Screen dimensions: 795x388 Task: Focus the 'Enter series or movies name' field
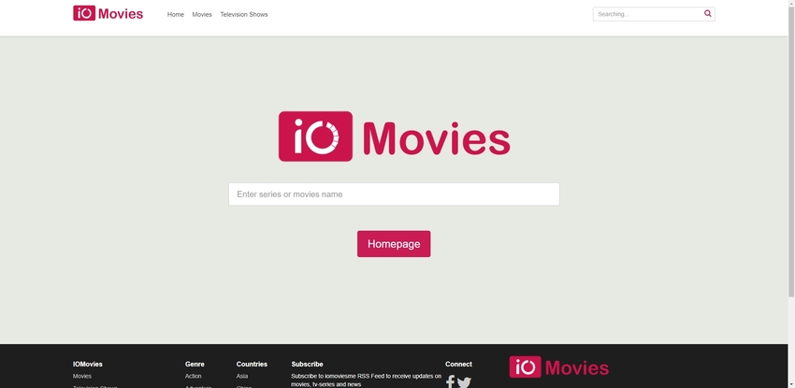pos(394,194)
